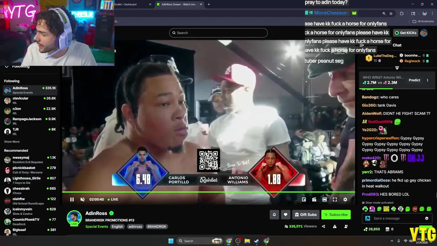Pause the live stream video
437x246 pixels.
pyautogui.click(x=72, y=200)
